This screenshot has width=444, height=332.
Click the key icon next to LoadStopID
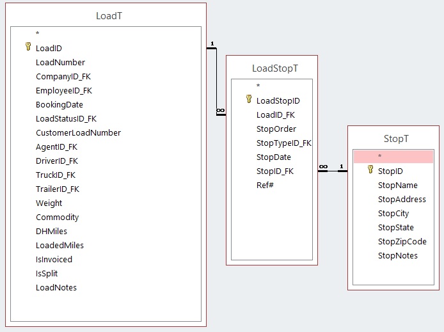pos(249,100)
